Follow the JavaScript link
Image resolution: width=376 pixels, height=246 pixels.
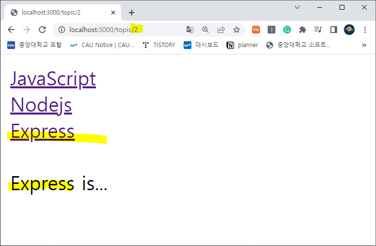pos(53,79)
